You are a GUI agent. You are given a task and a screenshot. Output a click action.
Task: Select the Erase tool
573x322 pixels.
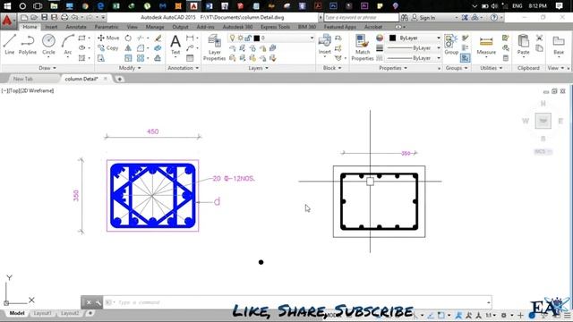click(158, 38)
